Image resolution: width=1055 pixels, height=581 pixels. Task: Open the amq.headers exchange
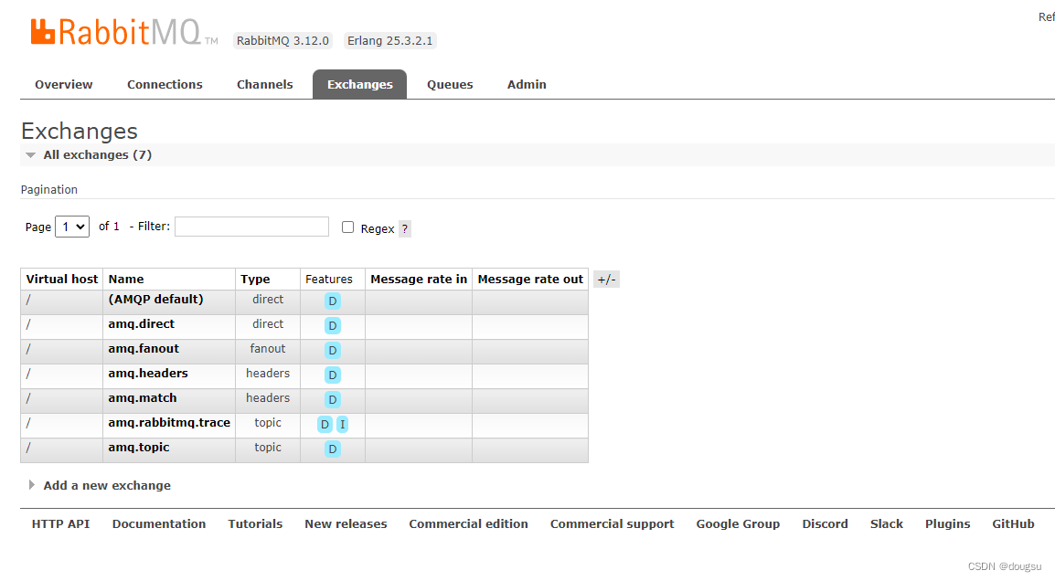148,374
